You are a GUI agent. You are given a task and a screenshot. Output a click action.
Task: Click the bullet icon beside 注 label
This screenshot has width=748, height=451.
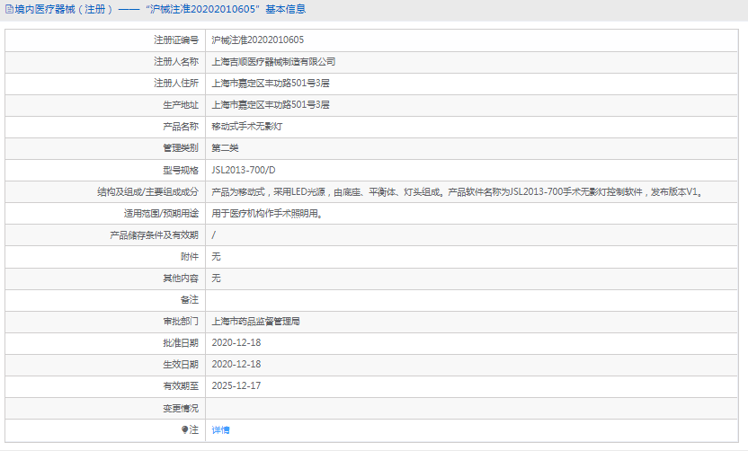tap(185, 429)
